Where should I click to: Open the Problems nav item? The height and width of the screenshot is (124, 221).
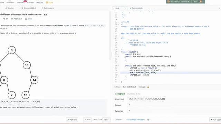pyautogui.click(x=10, y=2)
